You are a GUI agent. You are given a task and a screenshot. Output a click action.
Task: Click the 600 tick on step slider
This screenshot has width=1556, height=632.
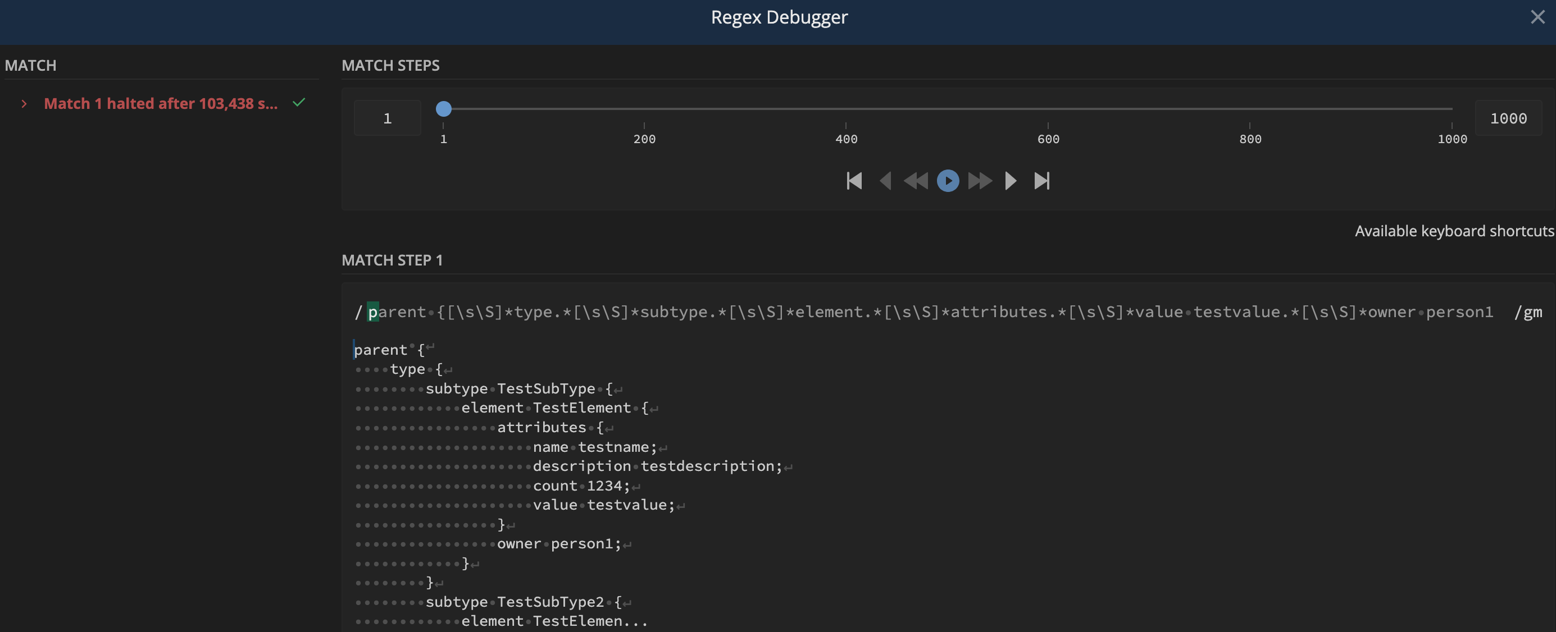point(1048,139)
